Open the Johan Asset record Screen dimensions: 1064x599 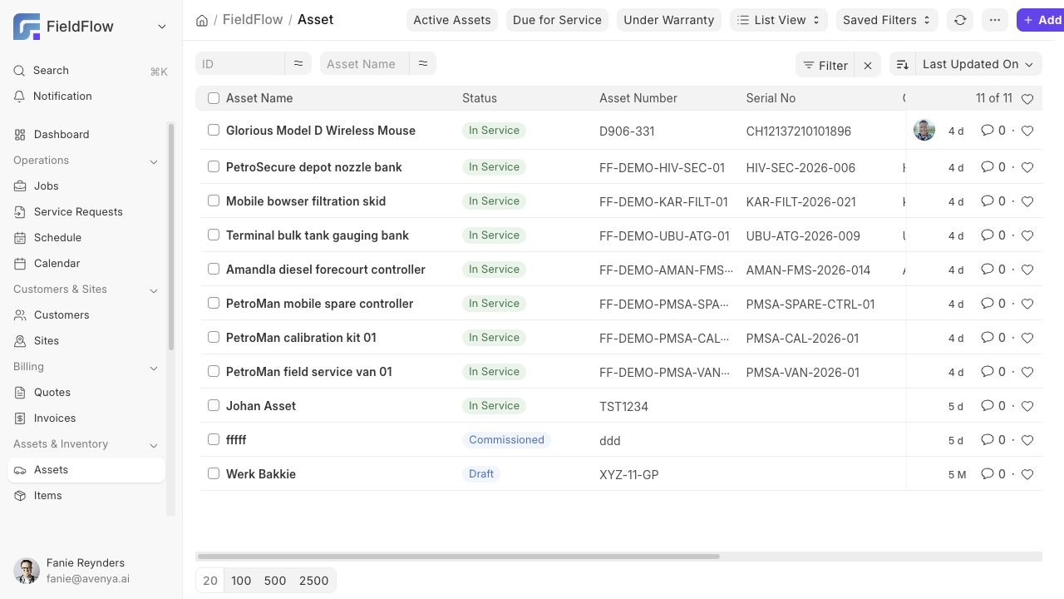coord(261,406)
